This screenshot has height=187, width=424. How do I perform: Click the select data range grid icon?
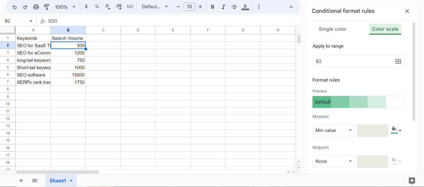pyautogui.click(x=398, y=62)
